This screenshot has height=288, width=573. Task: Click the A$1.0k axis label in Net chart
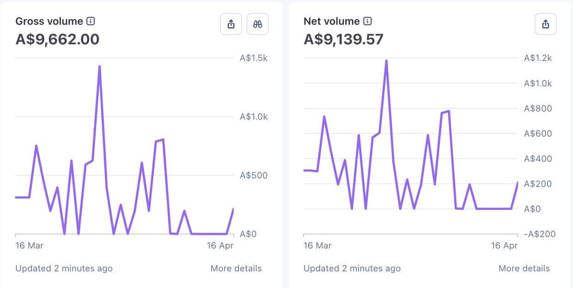click(x=538, y=84)
